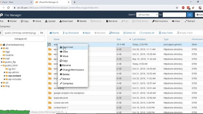Choose Download from the context menu
Viewport: 203px width, 114px height.
point(73,47)
